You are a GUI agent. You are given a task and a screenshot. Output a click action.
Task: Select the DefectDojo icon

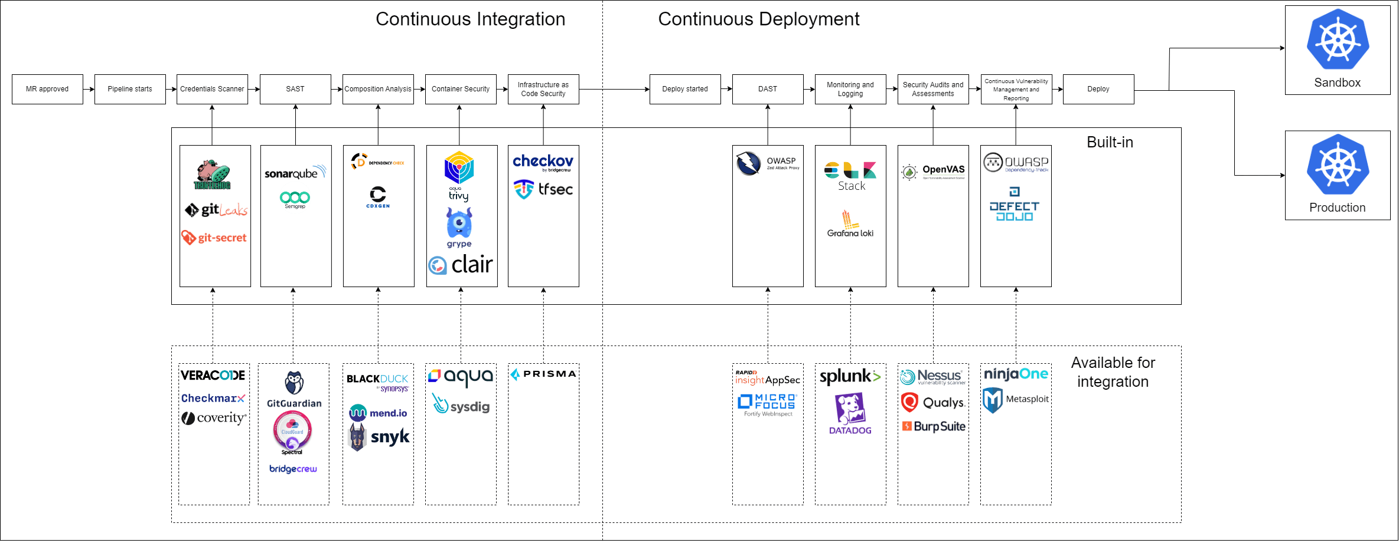1014,203
